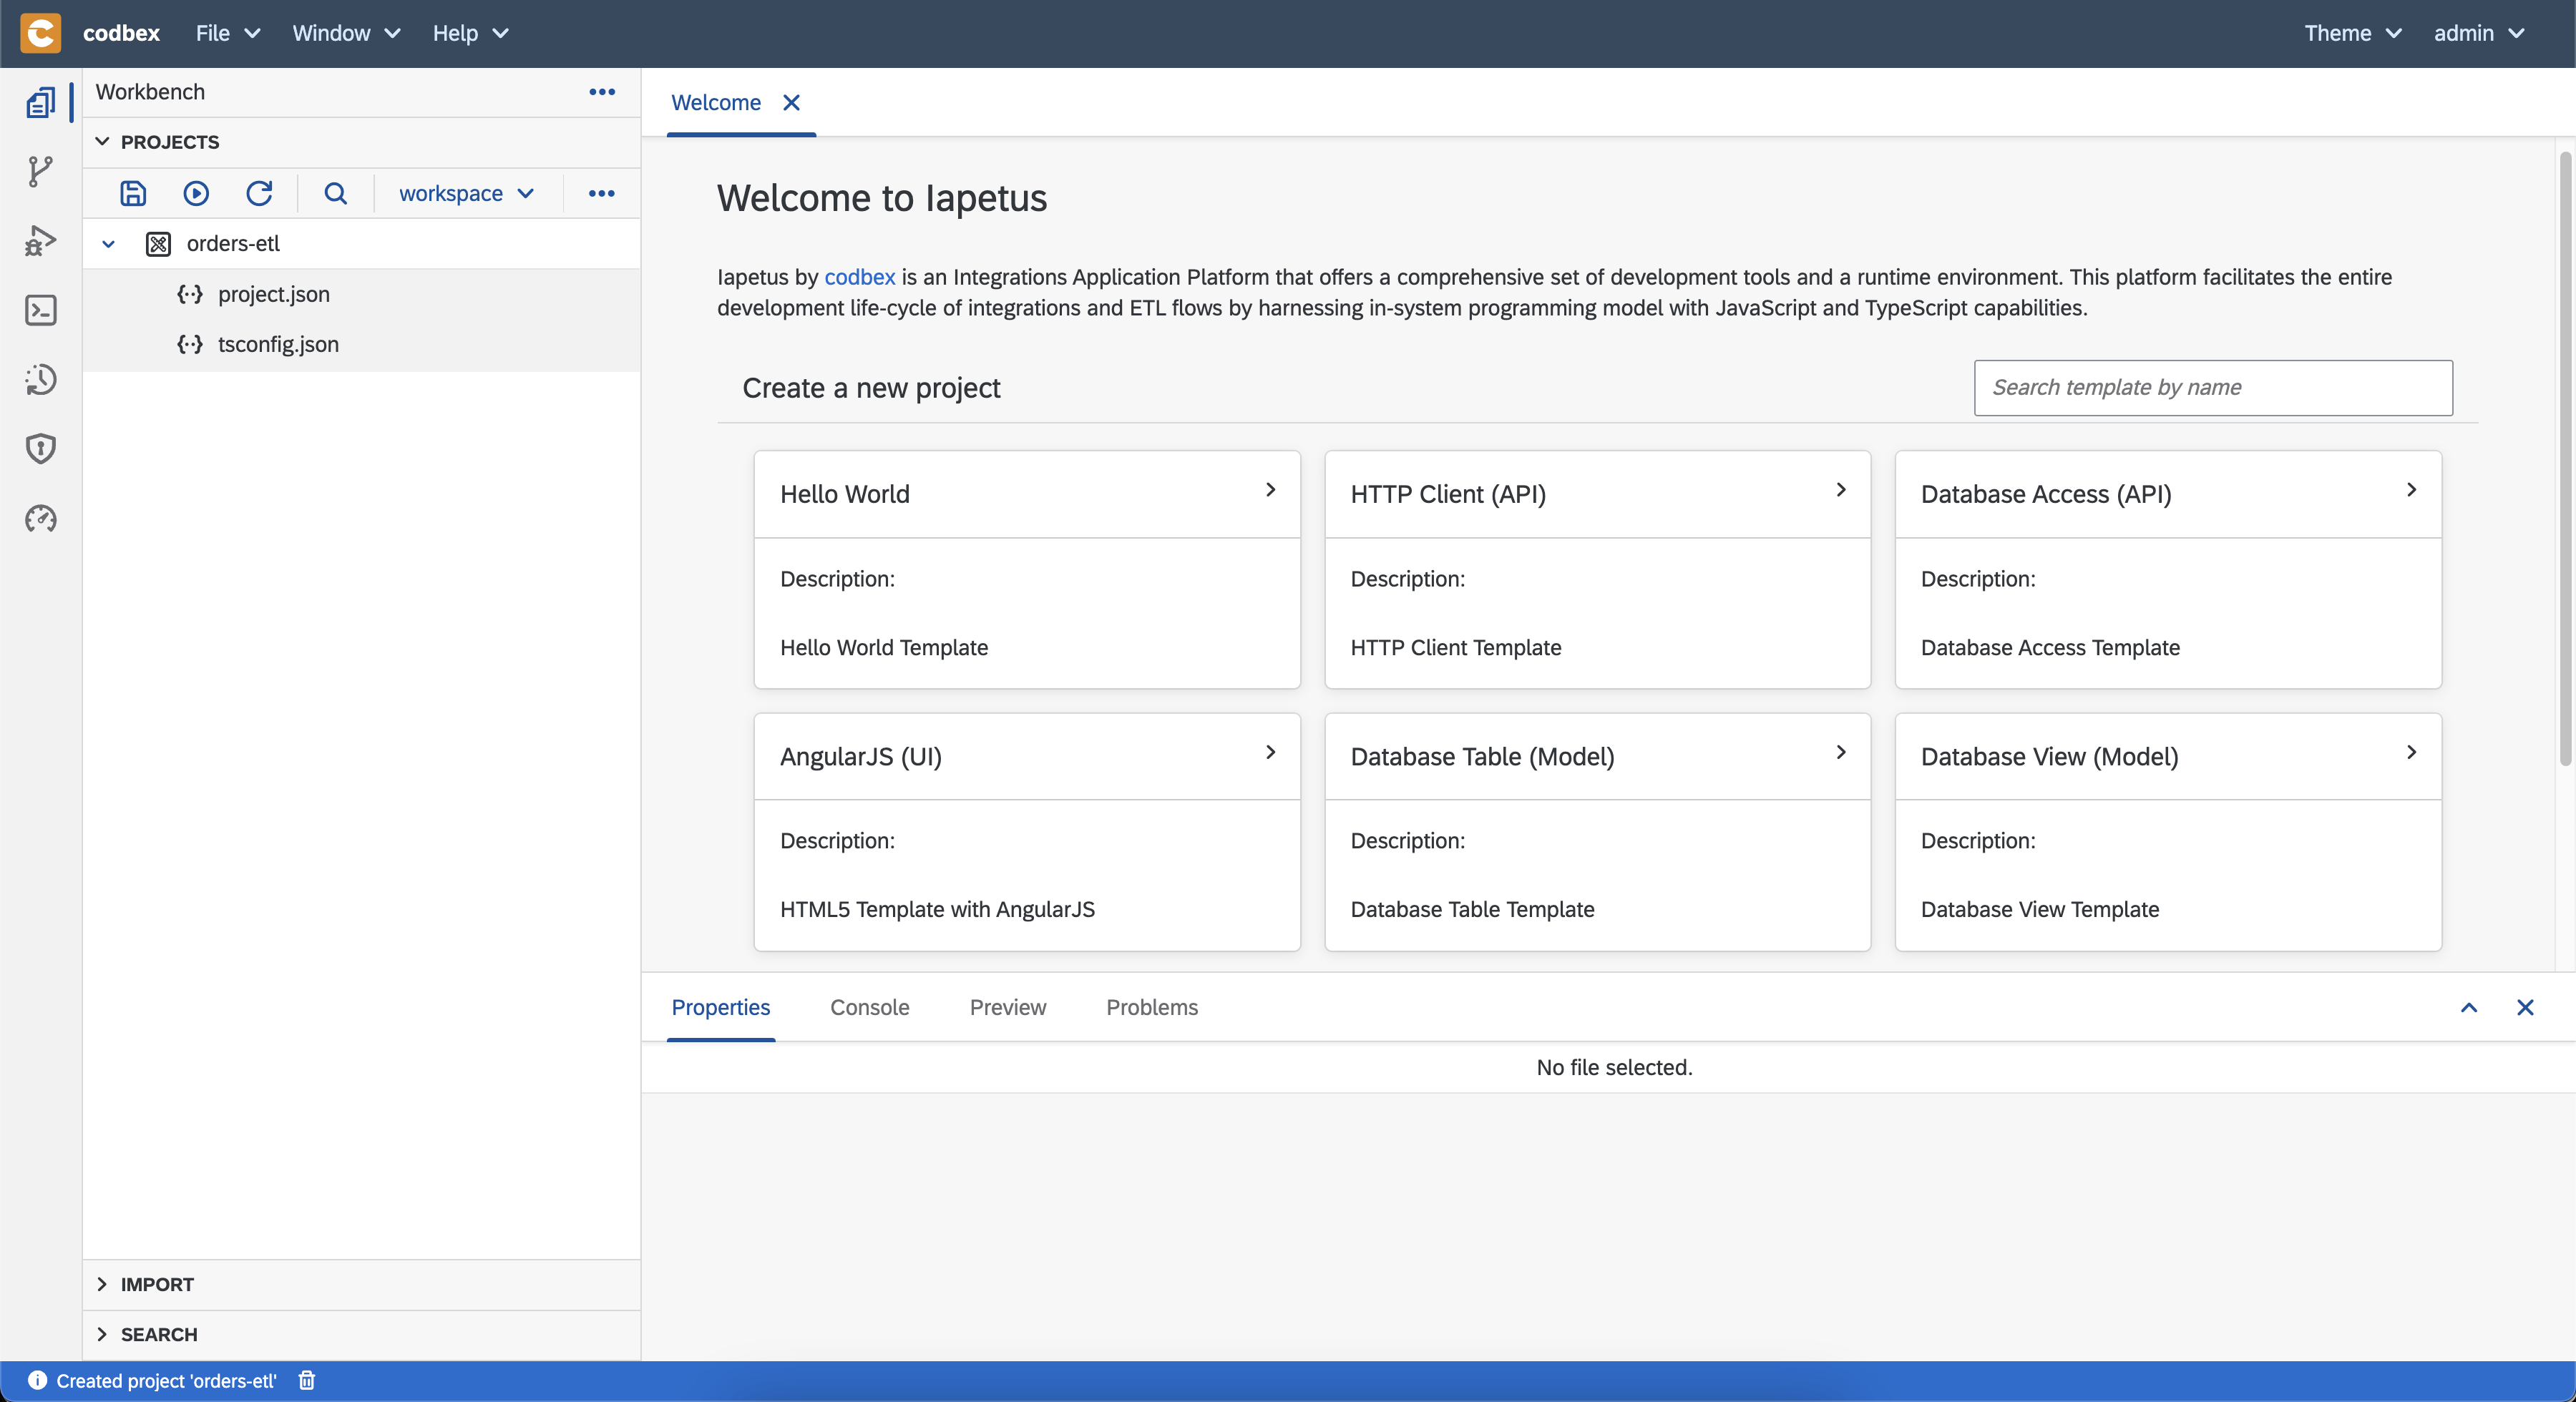
Task: Open the workspace selector dropdown
Action: point(467,193)
